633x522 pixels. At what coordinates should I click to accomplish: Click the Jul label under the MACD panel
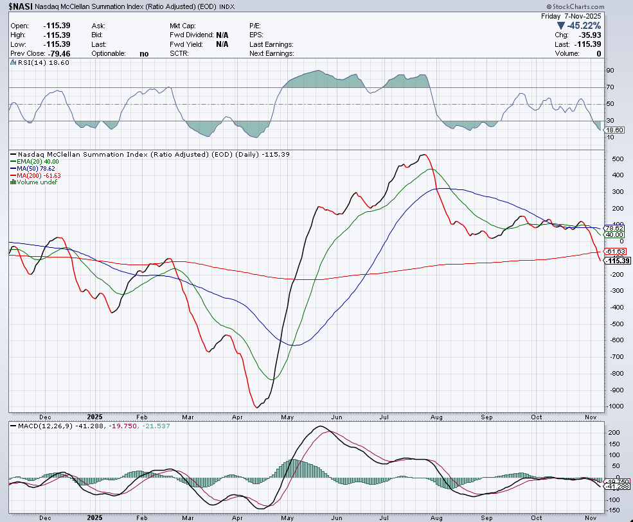coord(384,518)
